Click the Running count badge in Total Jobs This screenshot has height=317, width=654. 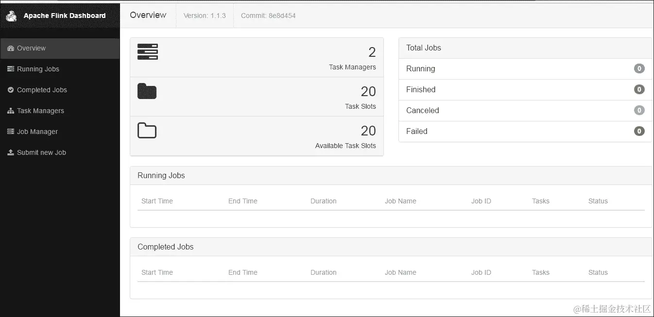[639, 68]
